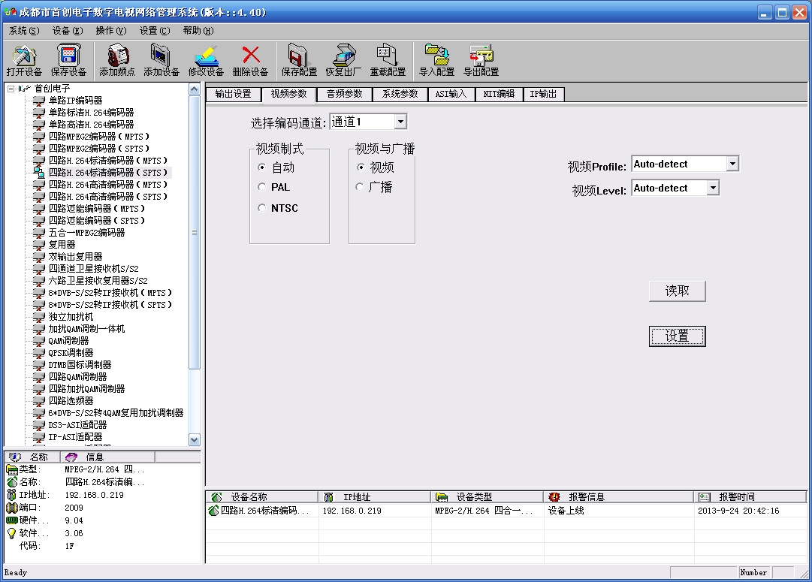The width and height of the screenshot is (812, 582).
Task: Open the 操作(V) menu
Action: coord(111,31)
